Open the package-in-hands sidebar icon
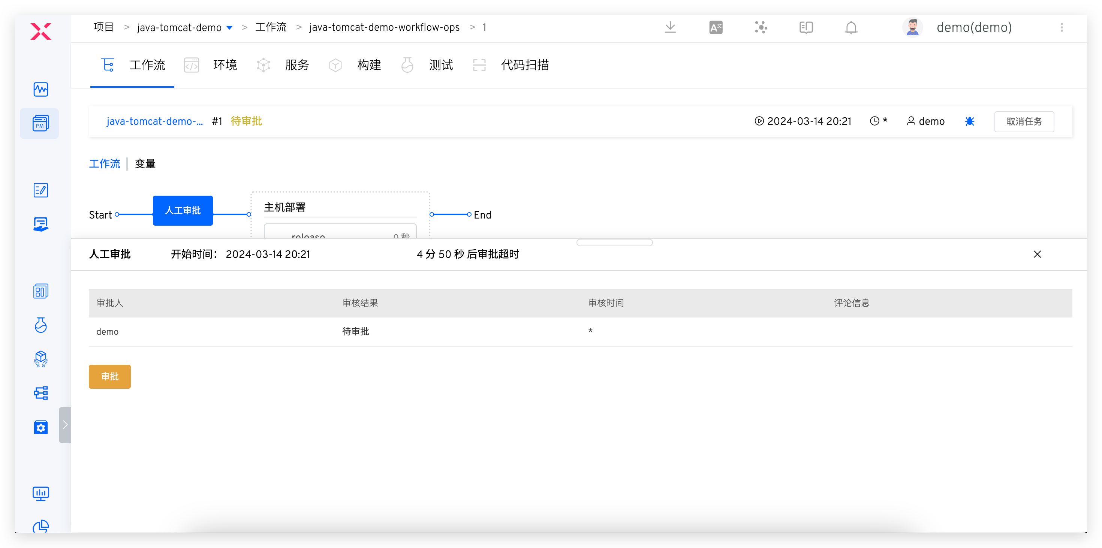Screen dimensions: 1102x548 coord(40,359)
